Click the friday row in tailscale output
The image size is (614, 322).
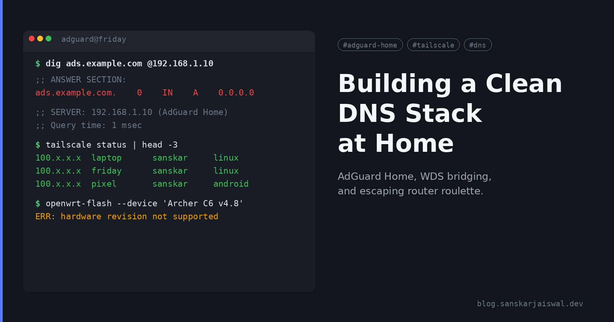point(137,171)
